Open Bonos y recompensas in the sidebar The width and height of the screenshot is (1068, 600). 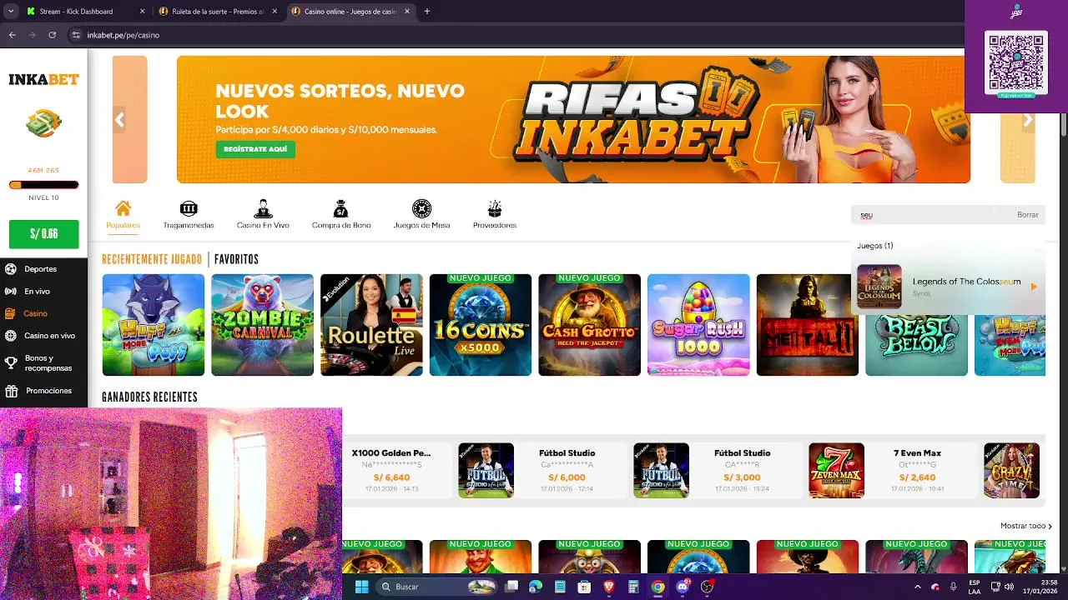[x=48, y=363]
